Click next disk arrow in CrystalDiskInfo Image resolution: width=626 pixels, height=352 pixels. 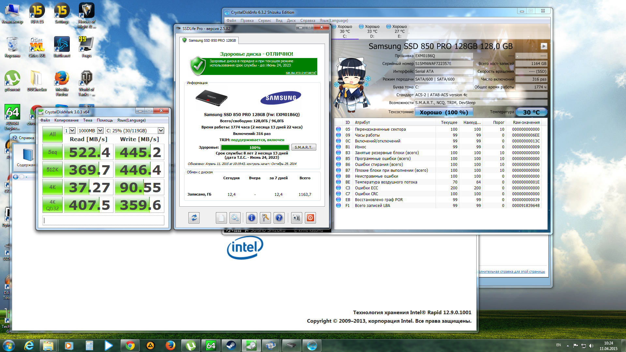point(544,46)
